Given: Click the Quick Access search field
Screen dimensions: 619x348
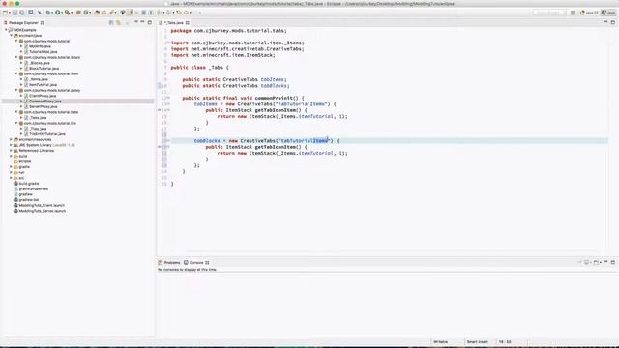Looking at the screenshot, I should (x=548, y=13).
